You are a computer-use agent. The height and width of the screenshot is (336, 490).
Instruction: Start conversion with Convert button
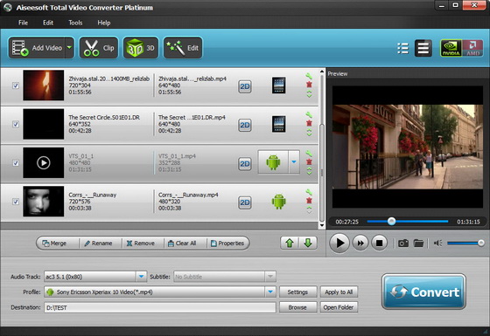click(x=423, y=291)
